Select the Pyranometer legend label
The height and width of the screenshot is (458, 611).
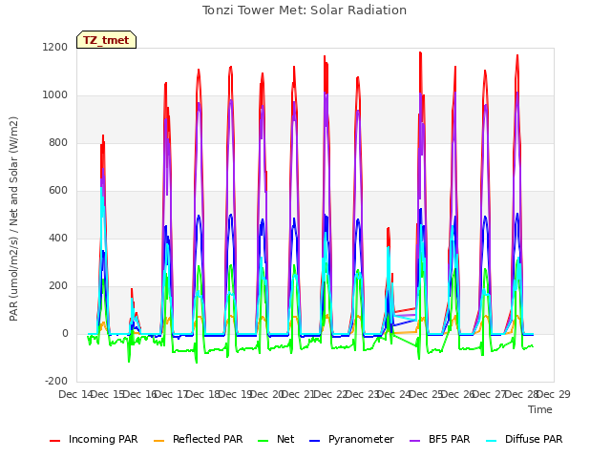click(361, 439)
